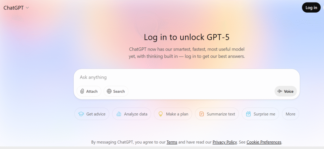
Task: Click the lightbulb Make a plan icon
Action: click(161, 114)
